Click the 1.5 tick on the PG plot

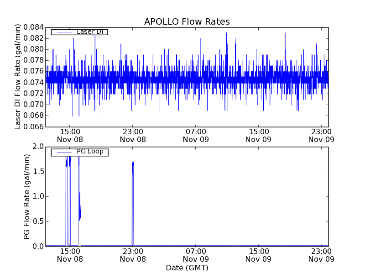click(x=38, y=172)
